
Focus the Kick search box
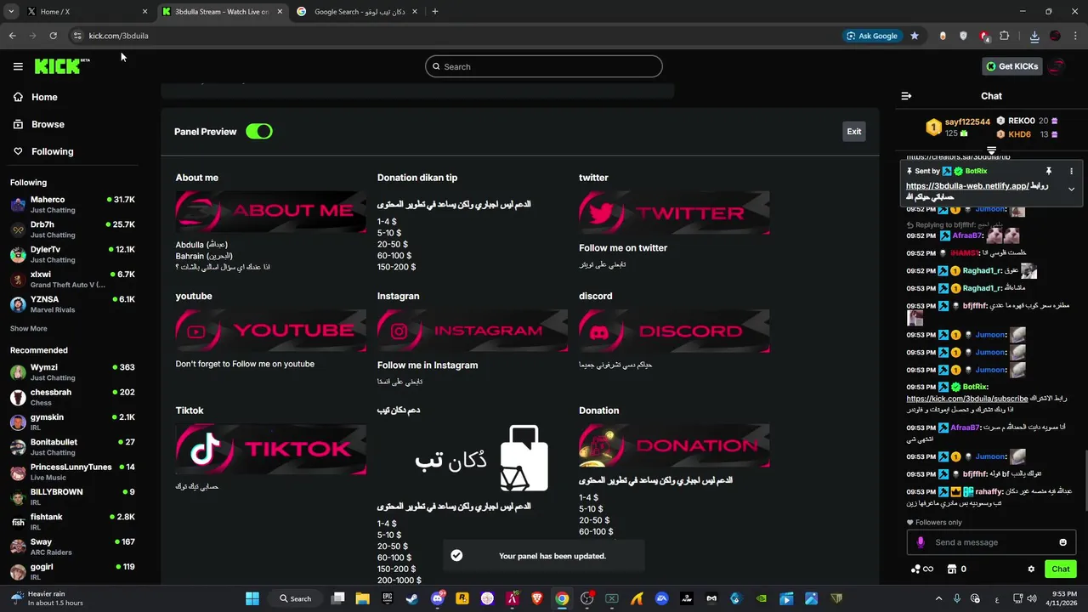(544, 66)
